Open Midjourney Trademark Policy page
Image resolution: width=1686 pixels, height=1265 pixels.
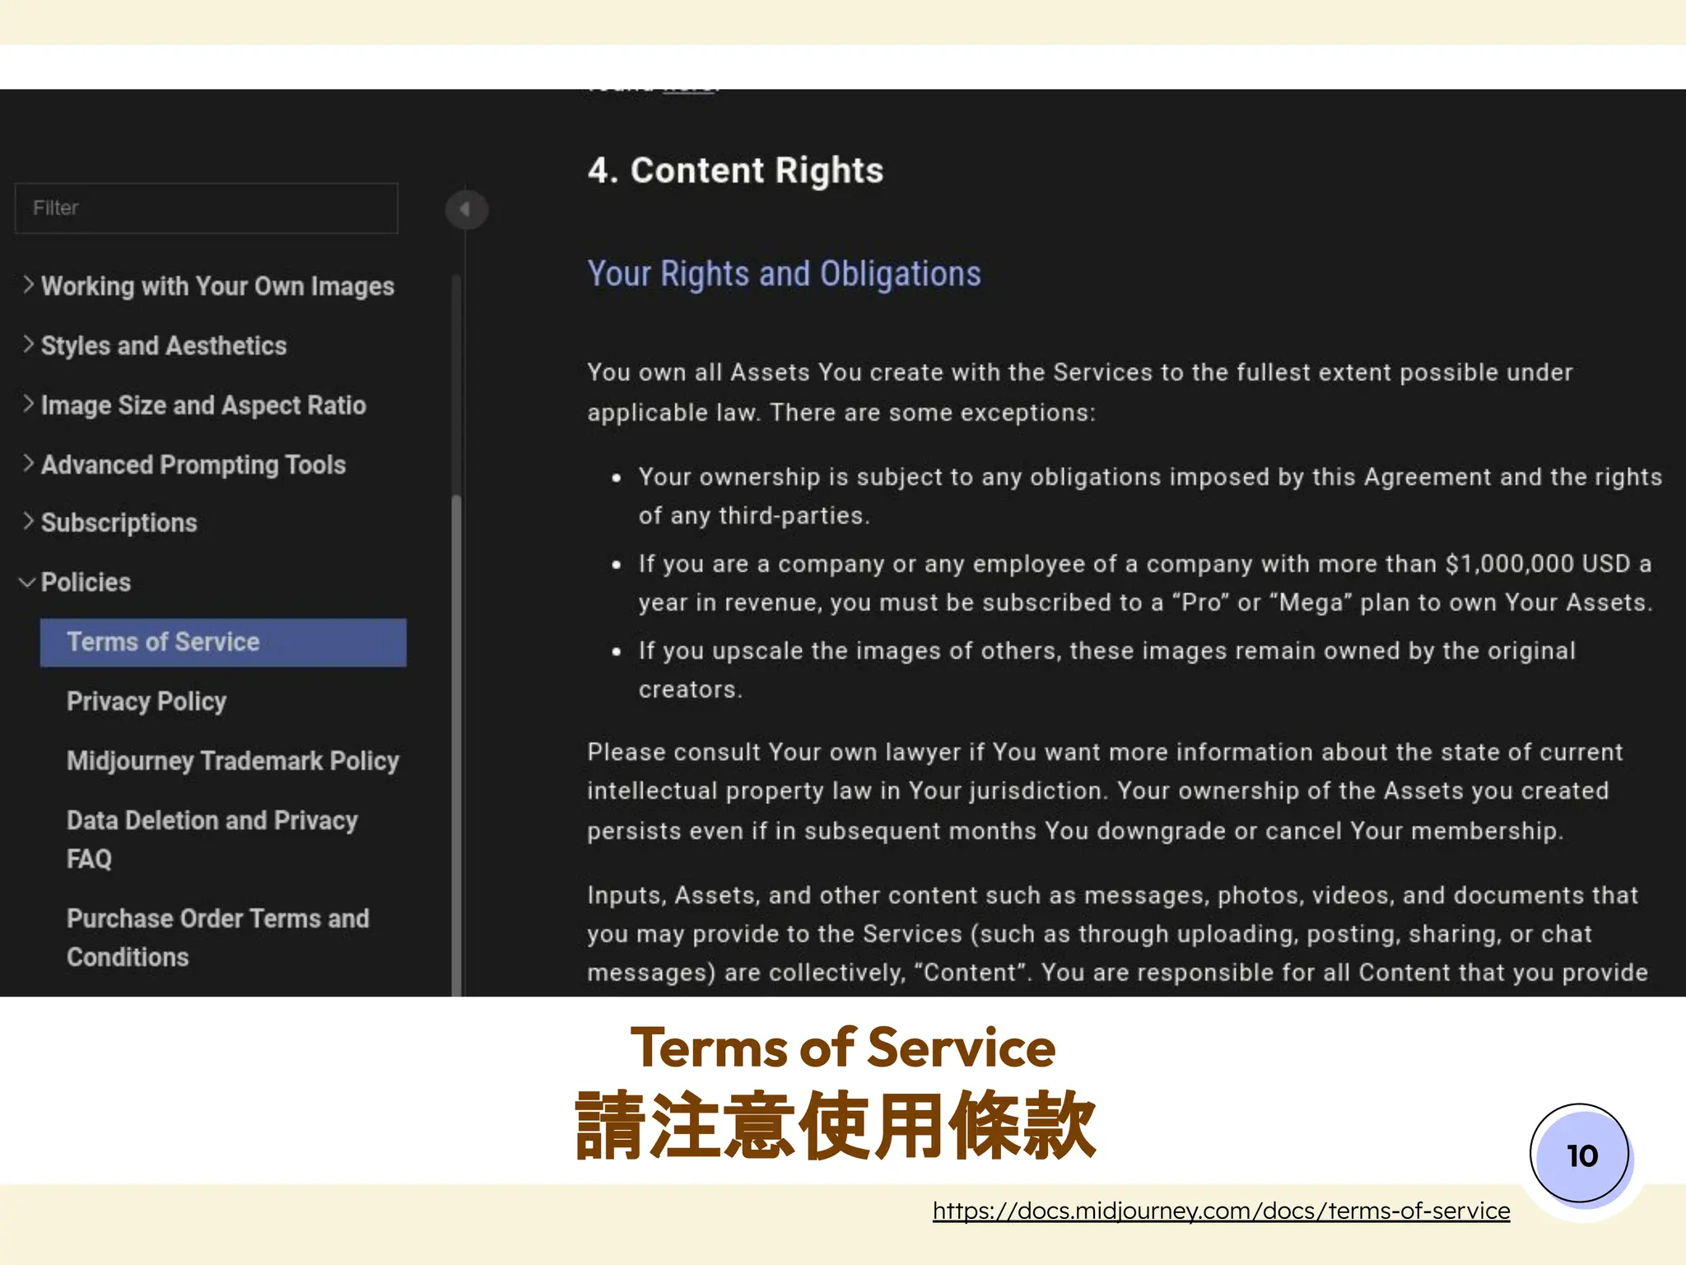pos(233,761)
